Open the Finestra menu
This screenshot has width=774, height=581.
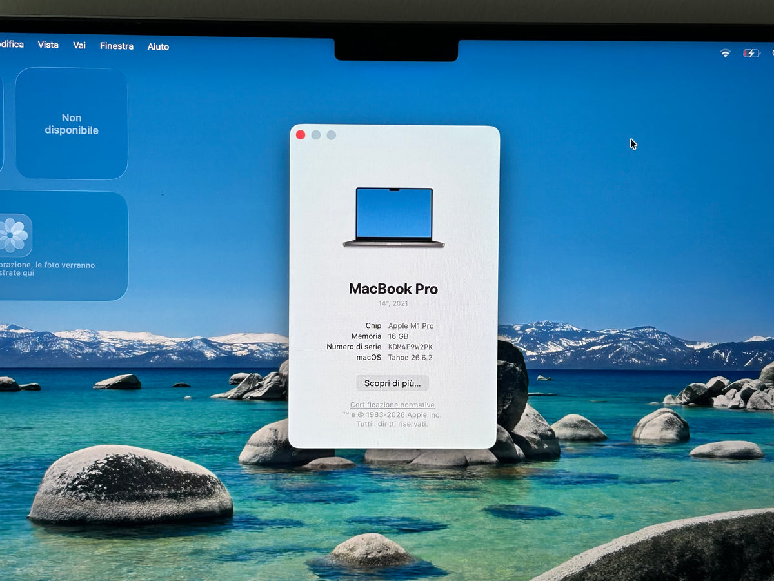(x=117, y=46)
